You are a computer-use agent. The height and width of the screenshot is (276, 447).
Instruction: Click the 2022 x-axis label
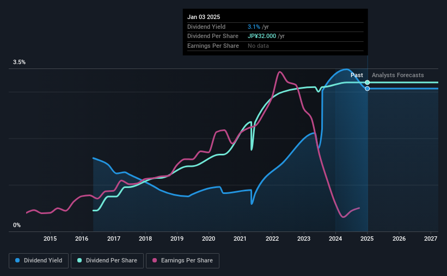tap(272, 239)
